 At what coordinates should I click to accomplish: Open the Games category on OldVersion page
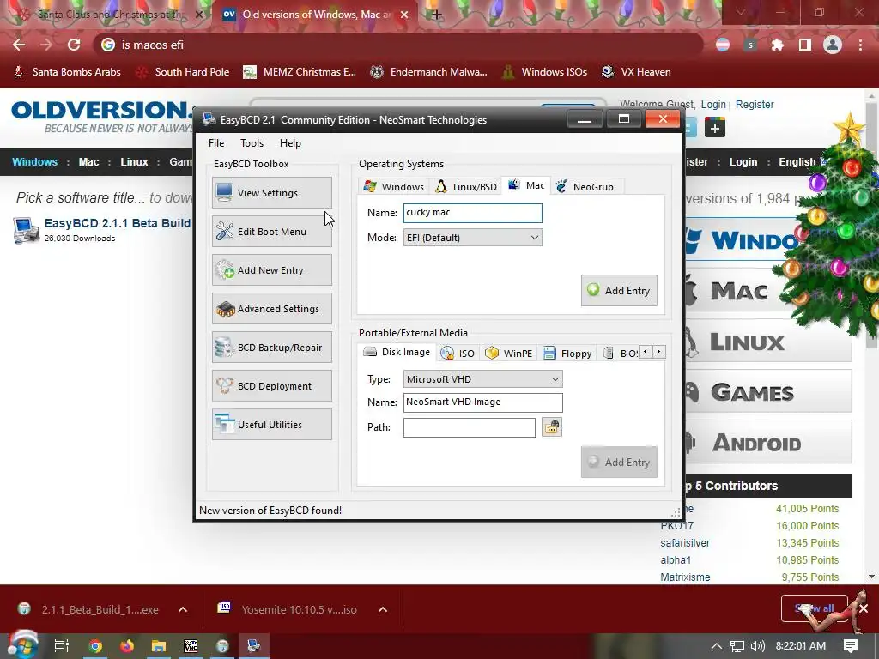point(768,392)
